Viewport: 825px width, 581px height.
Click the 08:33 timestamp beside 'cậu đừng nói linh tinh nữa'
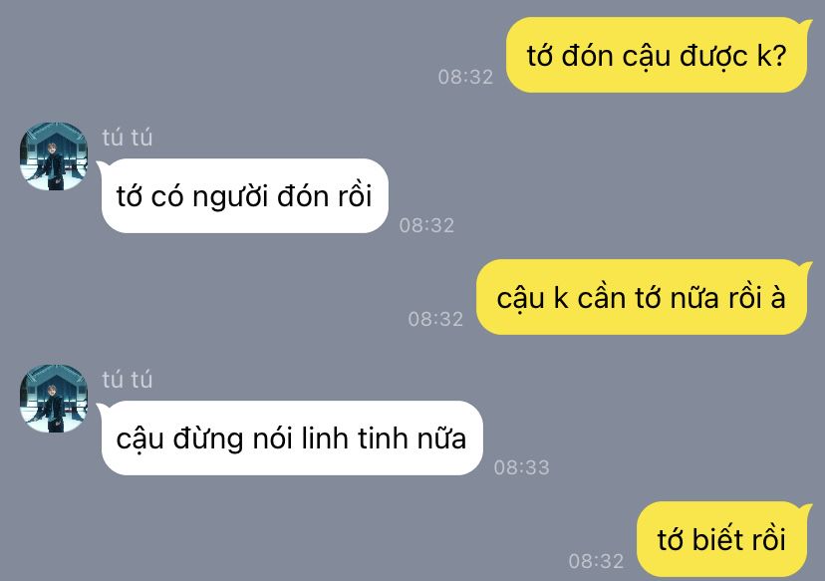tap(521, 467)
